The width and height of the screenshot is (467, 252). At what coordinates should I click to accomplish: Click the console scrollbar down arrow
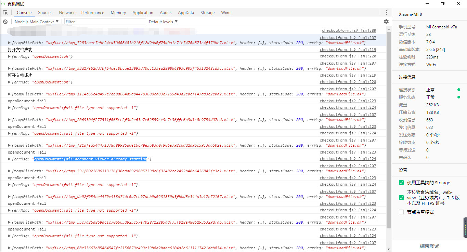(x=389, y=249)
